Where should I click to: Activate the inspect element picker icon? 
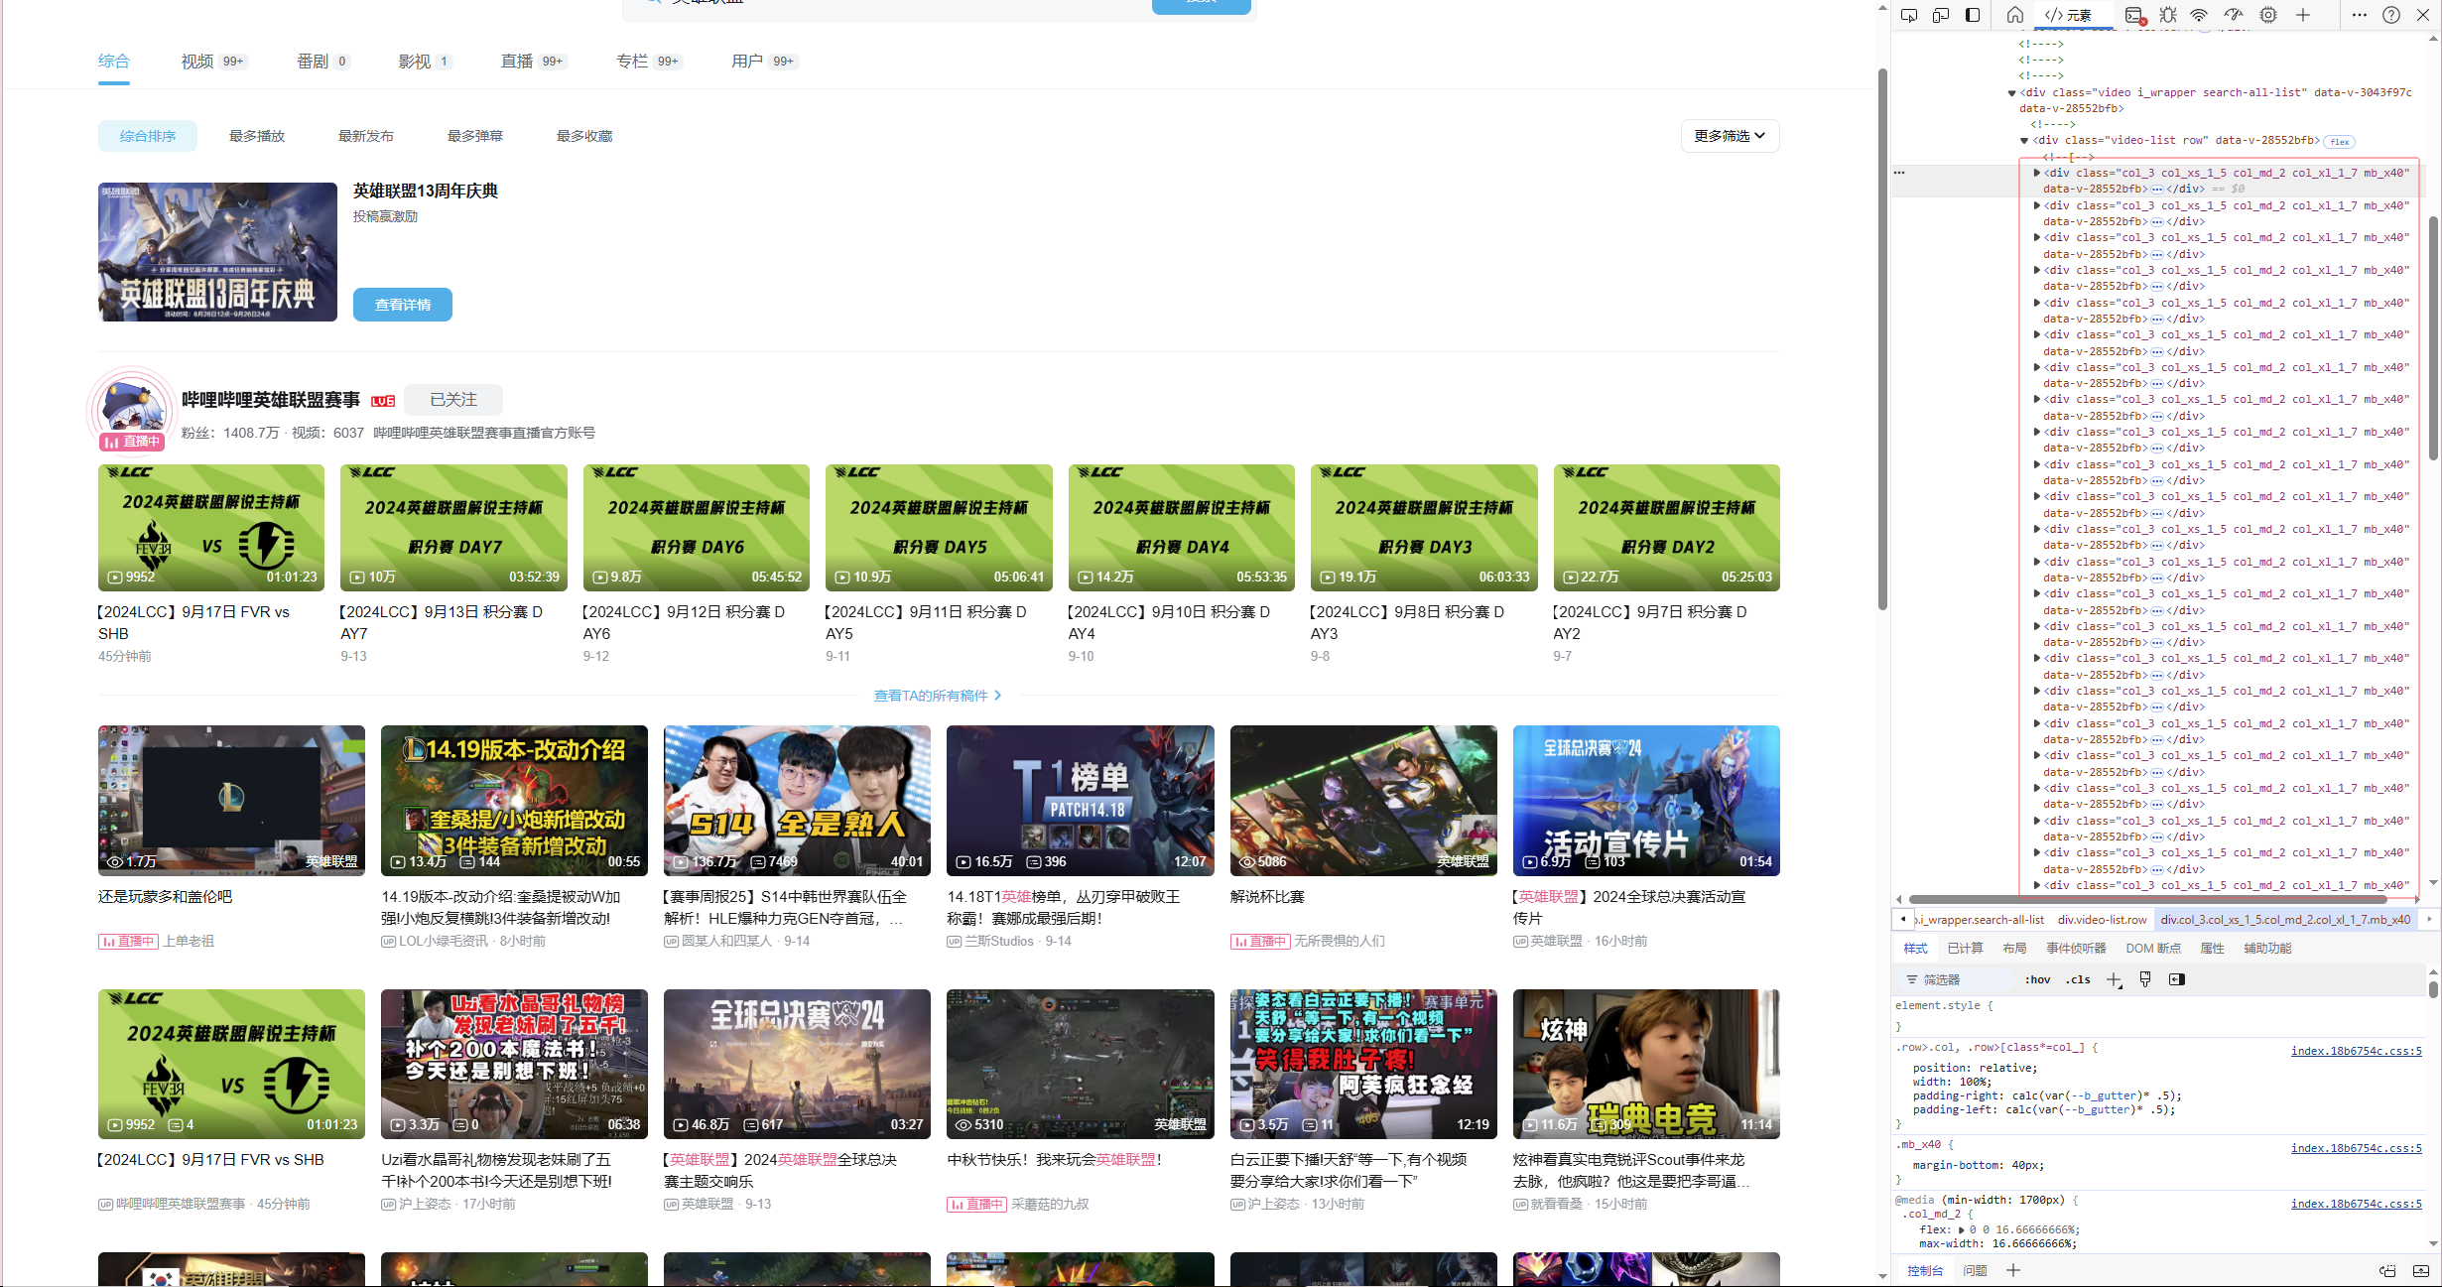tap(1909, 15)
